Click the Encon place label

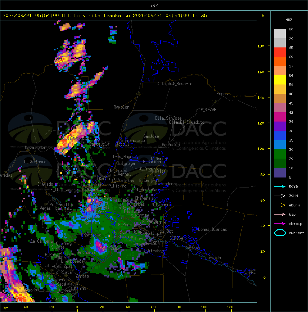222,94
